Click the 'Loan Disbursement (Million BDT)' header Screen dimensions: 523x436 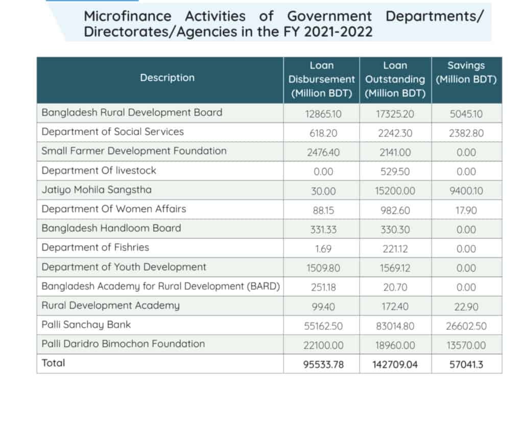coord(322,79)
